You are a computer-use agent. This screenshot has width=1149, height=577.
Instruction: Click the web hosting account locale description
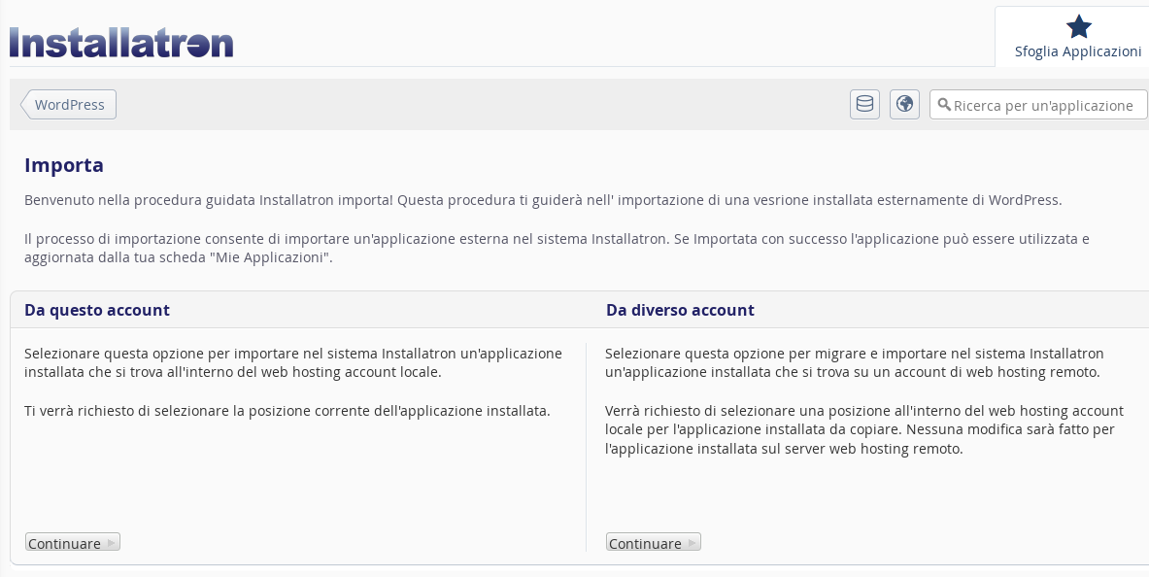293,363
